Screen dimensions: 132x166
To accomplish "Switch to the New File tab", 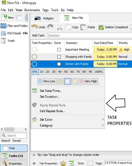I will point(75,18).
